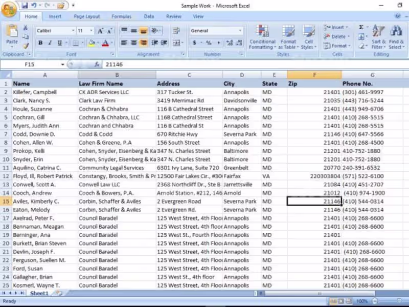The width and height of the screenshot is (409, 307).
Task: Select column B header
Action: (117, 75)
